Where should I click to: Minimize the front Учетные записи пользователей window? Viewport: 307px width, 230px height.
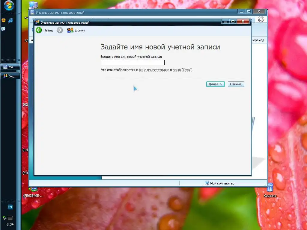pyautogui.click(x=225, y=21)
